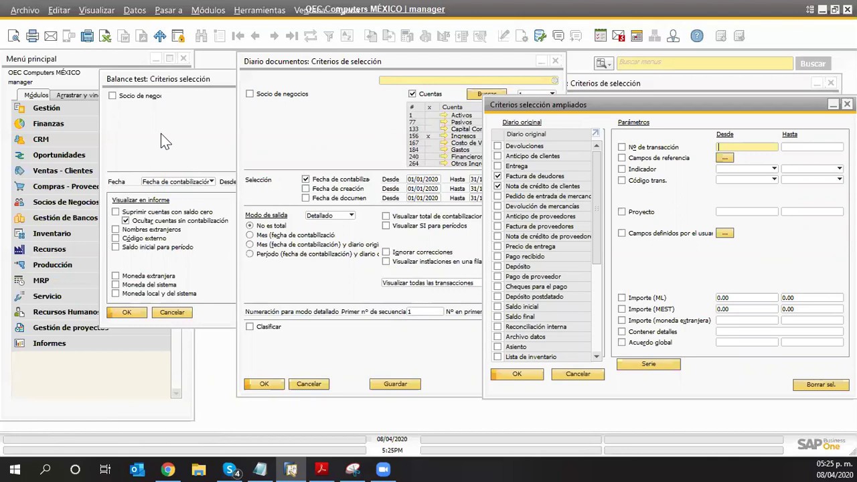857x482 pixels.
Task: Open the Pasar a menu
Action: [168, 11]
